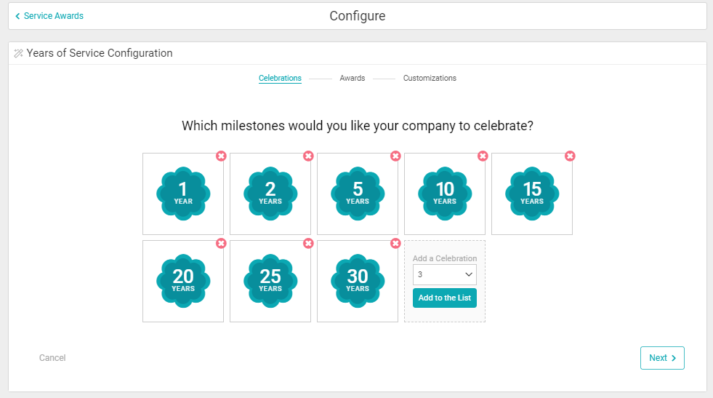The image size is (713, 398).
Task: Delete the 5 Years celebration
Action: coord(395,156)
